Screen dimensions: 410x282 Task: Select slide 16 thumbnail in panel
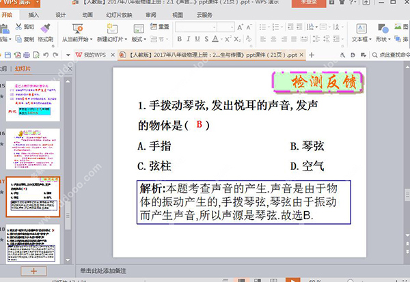[33, 149]
